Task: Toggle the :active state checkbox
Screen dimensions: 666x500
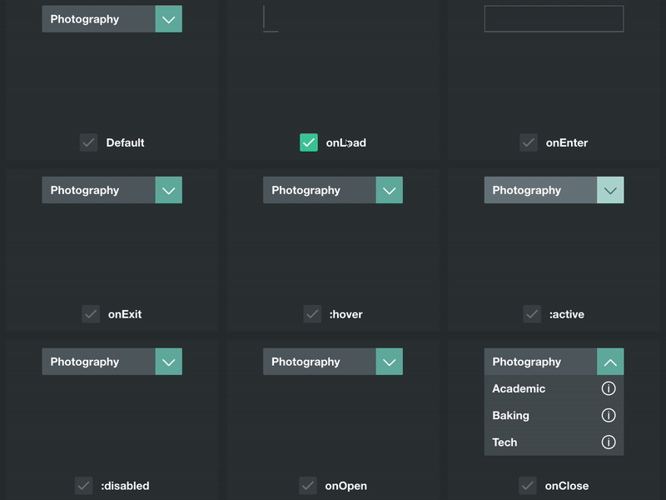Action: pos(532,314)
